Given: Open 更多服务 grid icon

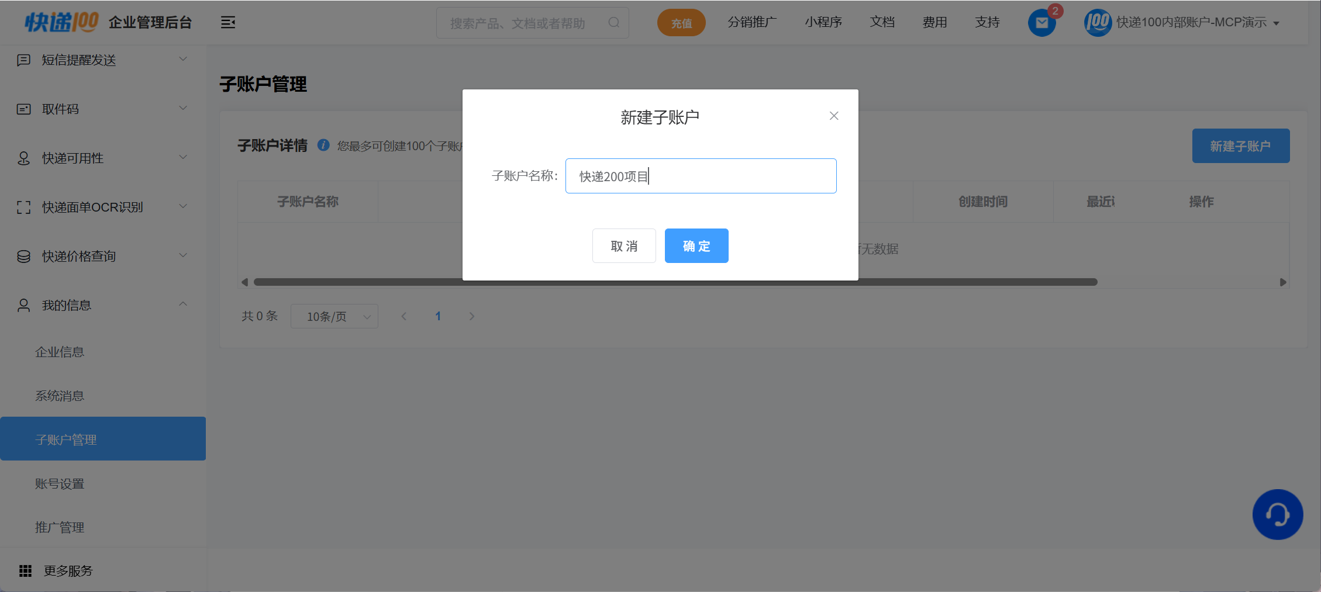Looking at the screenshot, I should point(25,571).
